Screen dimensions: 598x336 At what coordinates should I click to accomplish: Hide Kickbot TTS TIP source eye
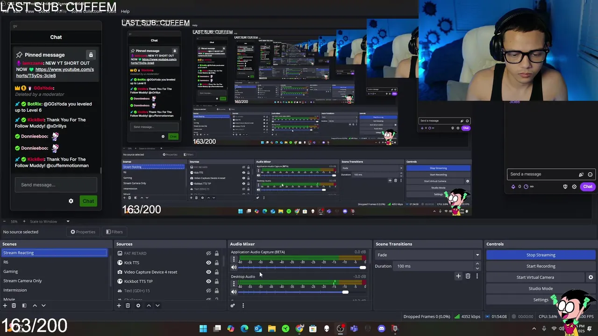point(209,281)
